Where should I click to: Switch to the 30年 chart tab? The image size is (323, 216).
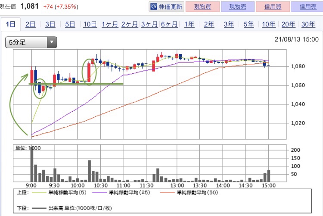pos(308,24)
